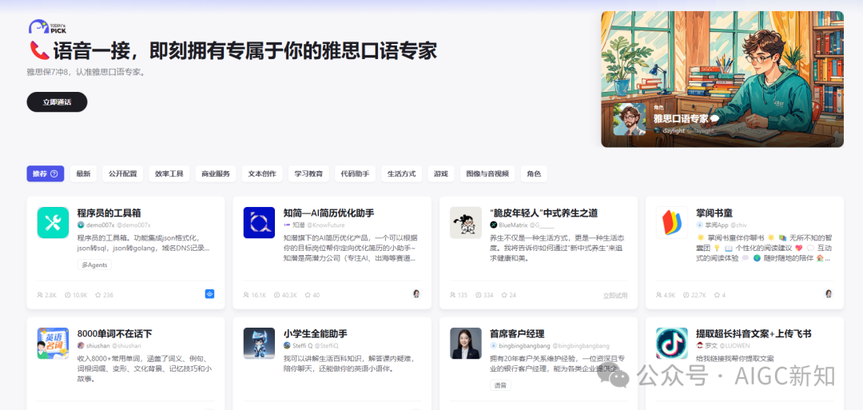863x410 pixels.
Task: Click the BlueMatrix author avatar
Action: (x=494, y=225)
